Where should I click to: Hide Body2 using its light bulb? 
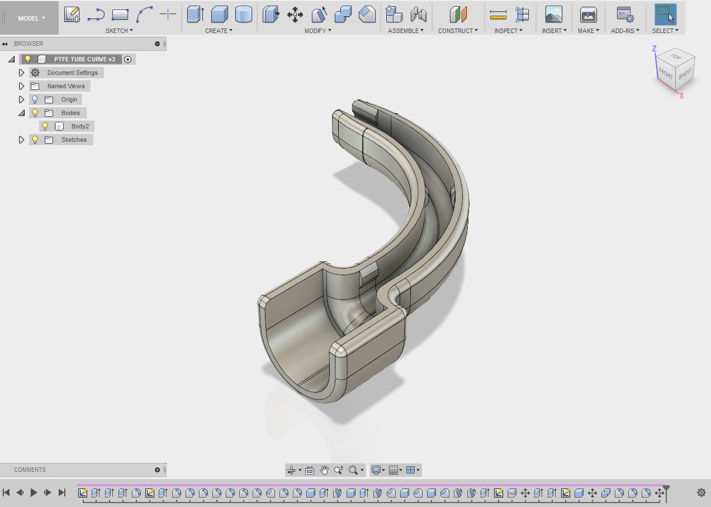tap(45, 126)
